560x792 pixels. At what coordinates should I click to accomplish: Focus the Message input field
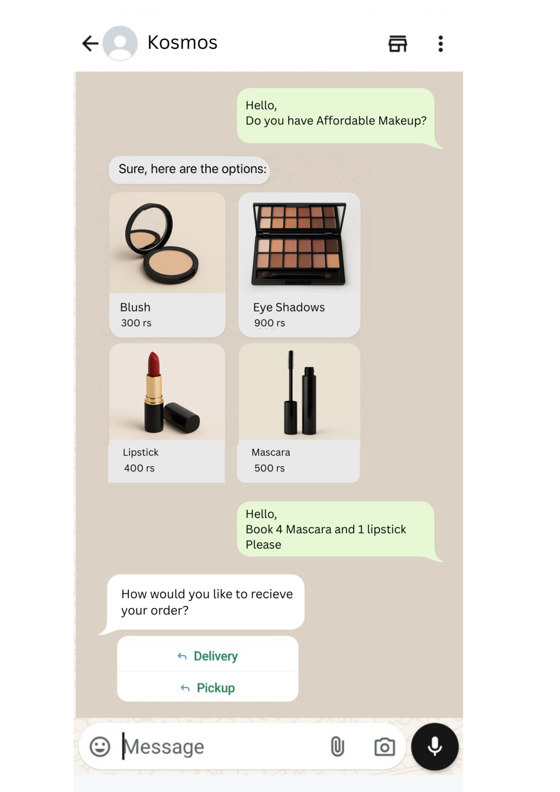[222, 747]
